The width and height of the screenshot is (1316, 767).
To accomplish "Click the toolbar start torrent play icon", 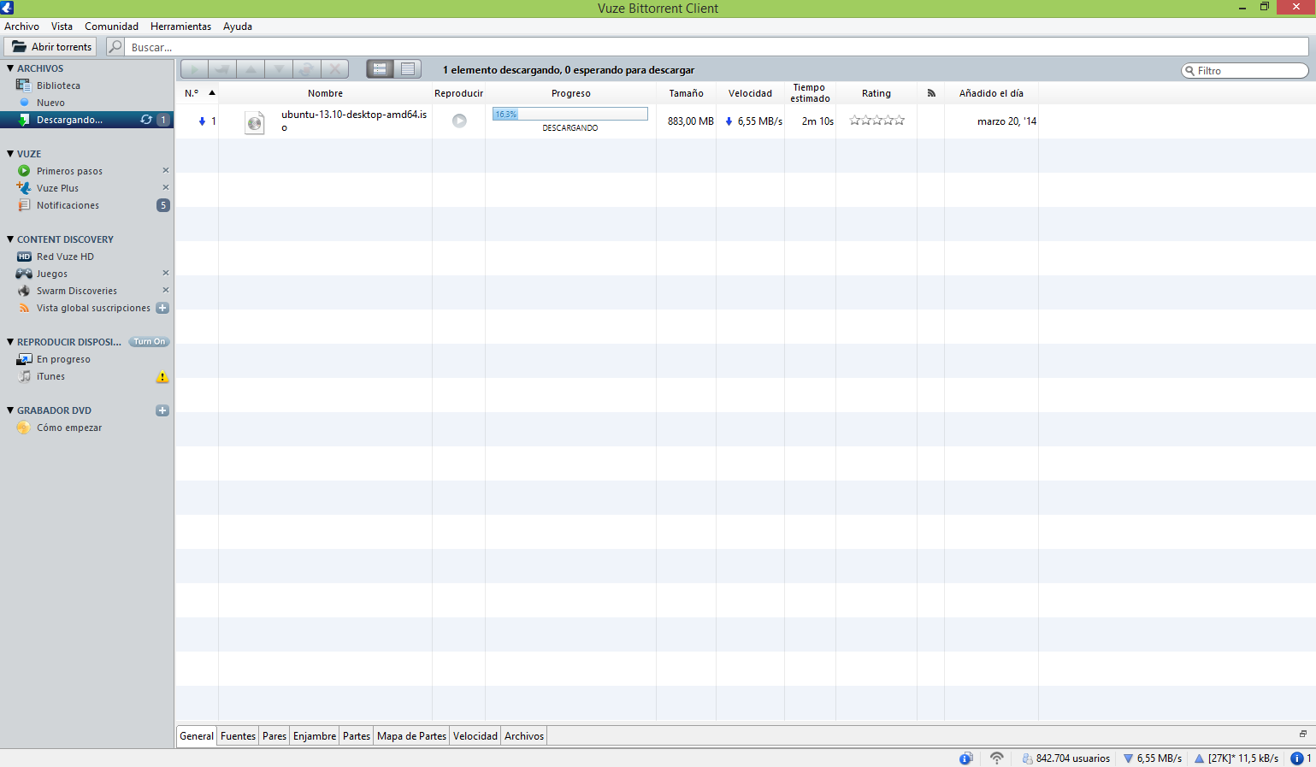I will click(195, 69).
